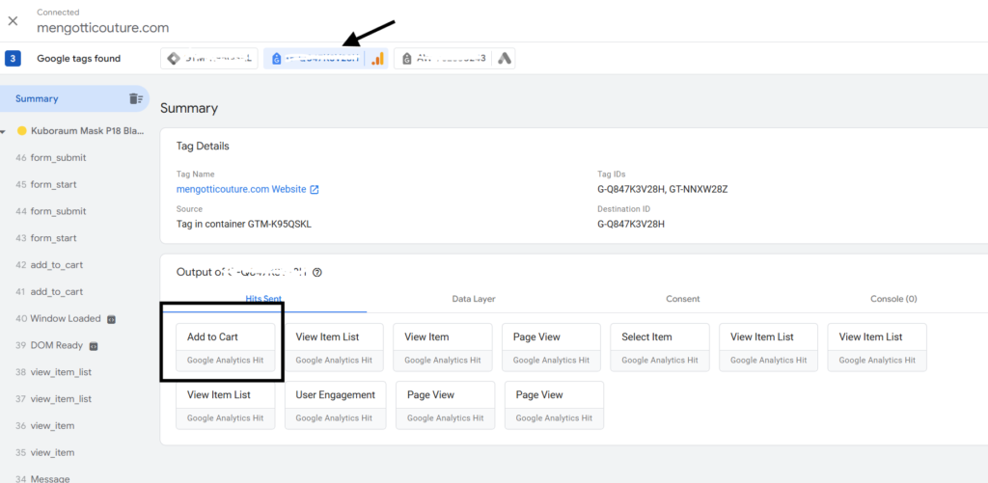The width and height of the screenshot is (988, 483).
Task: Open the help icon next to Output of
Action: pos(317,273)
